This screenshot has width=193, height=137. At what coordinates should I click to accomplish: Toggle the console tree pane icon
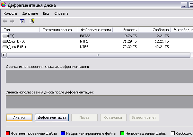(22, 21)
